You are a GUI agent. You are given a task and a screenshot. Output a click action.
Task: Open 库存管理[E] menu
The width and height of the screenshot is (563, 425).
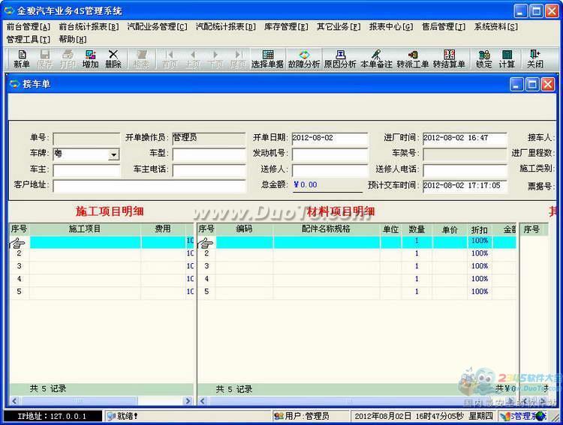coord(286,26)
